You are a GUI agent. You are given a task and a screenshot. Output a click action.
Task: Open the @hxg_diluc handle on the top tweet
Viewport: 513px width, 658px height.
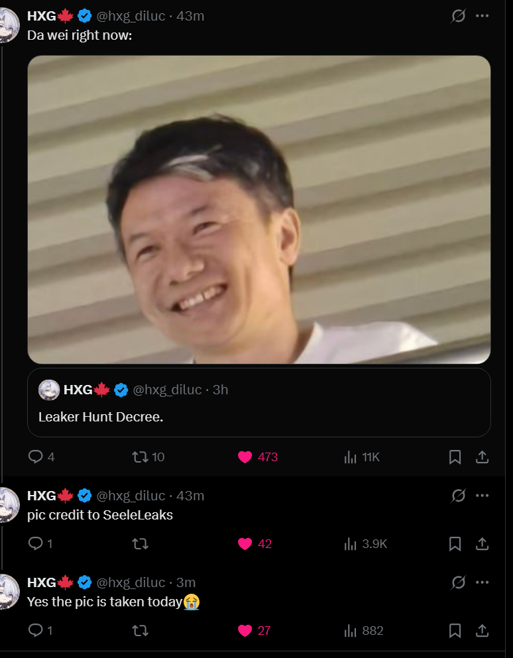coord(131,16)
